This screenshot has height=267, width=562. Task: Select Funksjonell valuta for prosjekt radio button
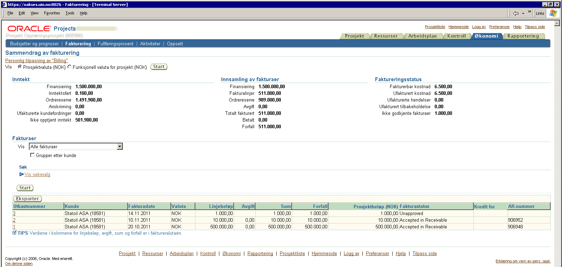pyautogui.click(x=69, y=67)
